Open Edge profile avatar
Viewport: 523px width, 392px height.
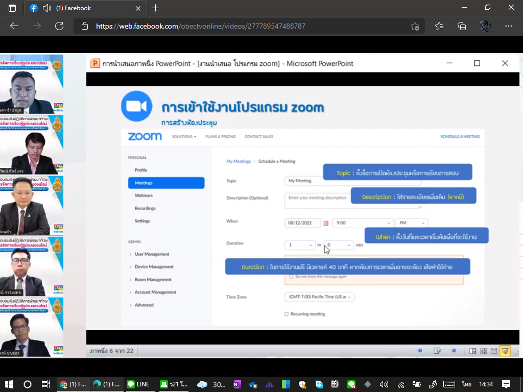(485, 26)
